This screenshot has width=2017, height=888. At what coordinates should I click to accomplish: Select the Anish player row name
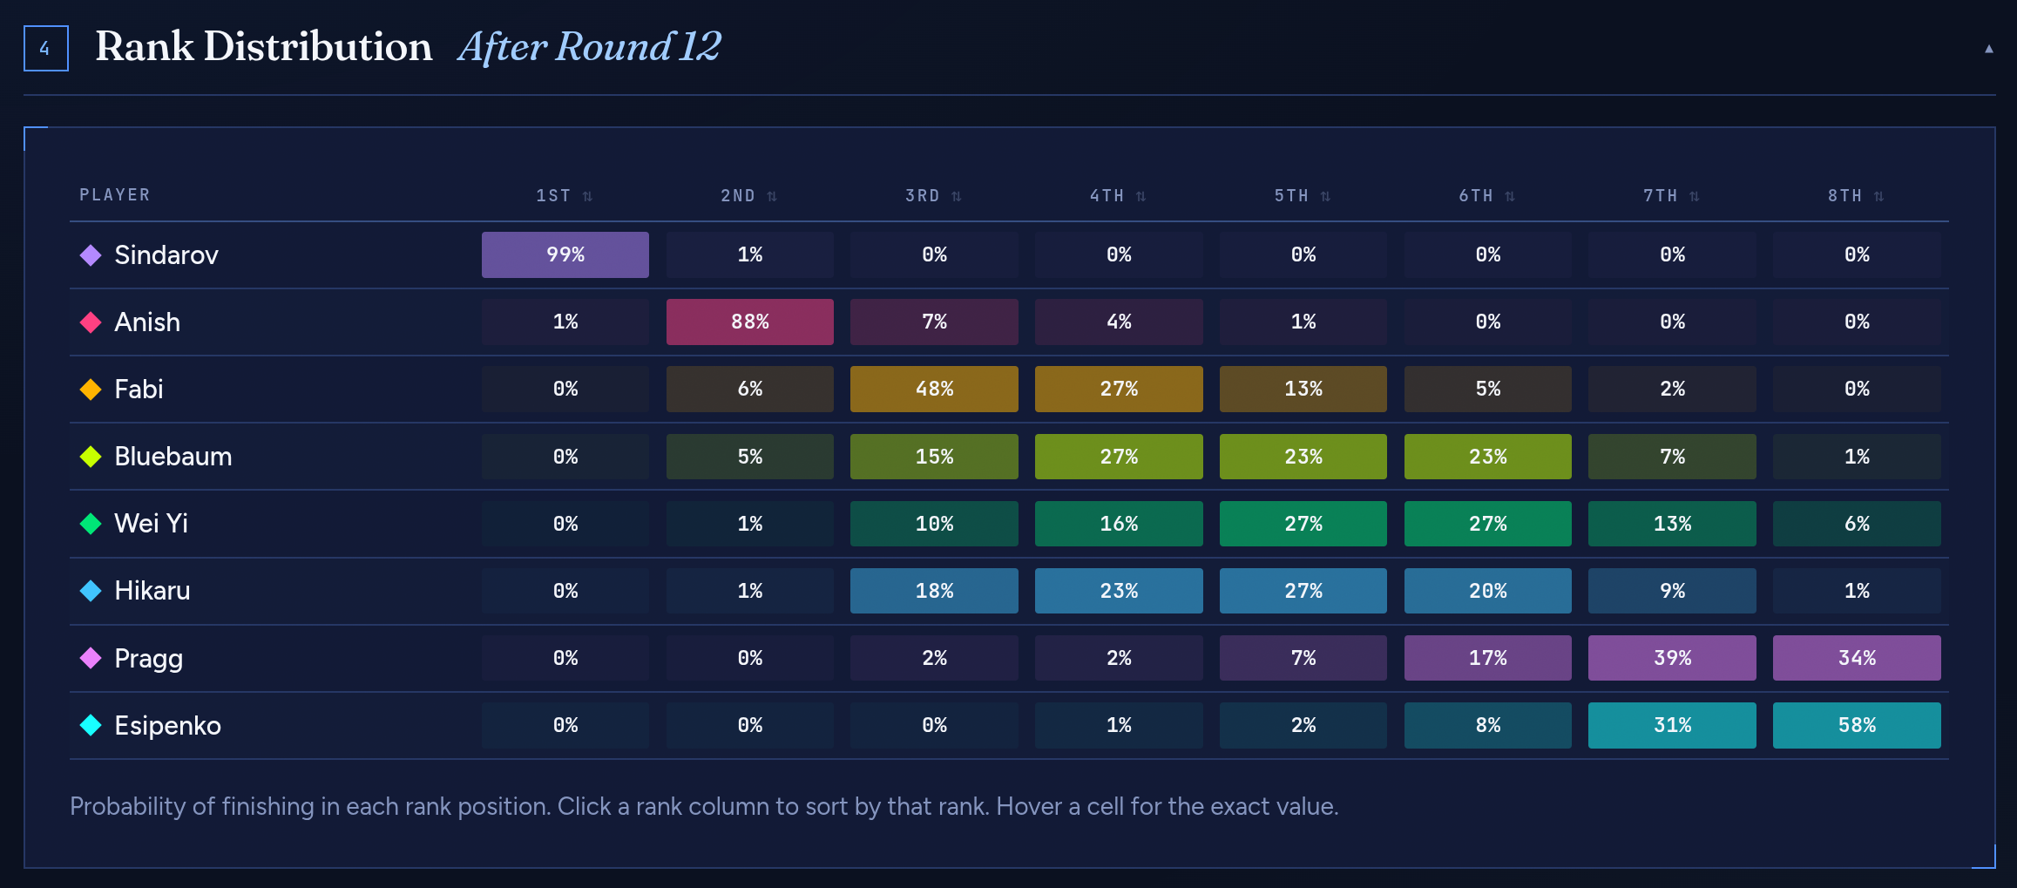pos(147,322)
